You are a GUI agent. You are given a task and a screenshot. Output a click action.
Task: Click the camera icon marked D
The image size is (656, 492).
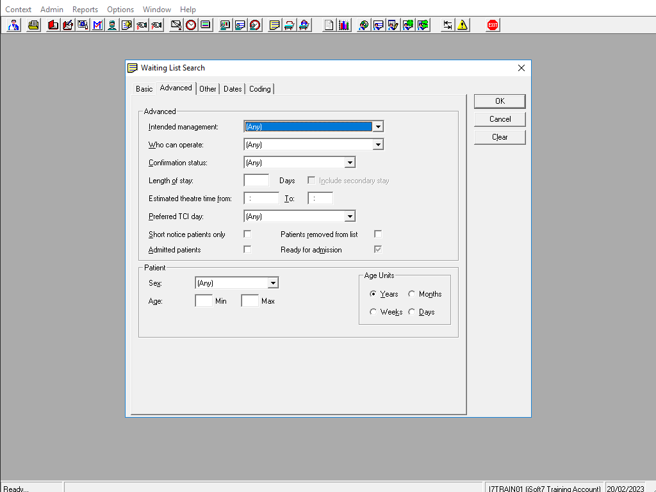[142, 25]
